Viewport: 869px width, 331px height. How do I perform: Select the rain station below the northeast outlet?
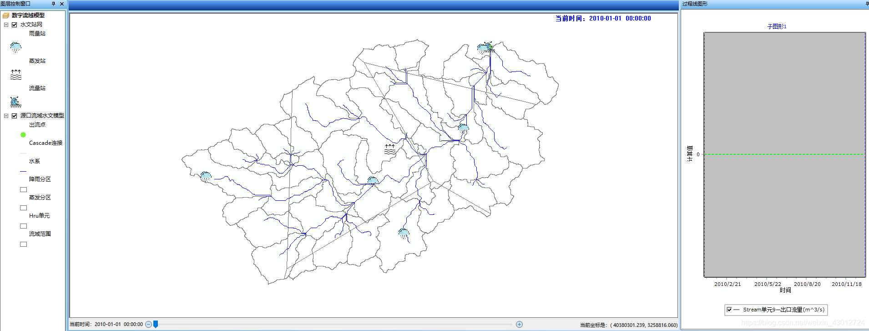click(x=463, y=128)
